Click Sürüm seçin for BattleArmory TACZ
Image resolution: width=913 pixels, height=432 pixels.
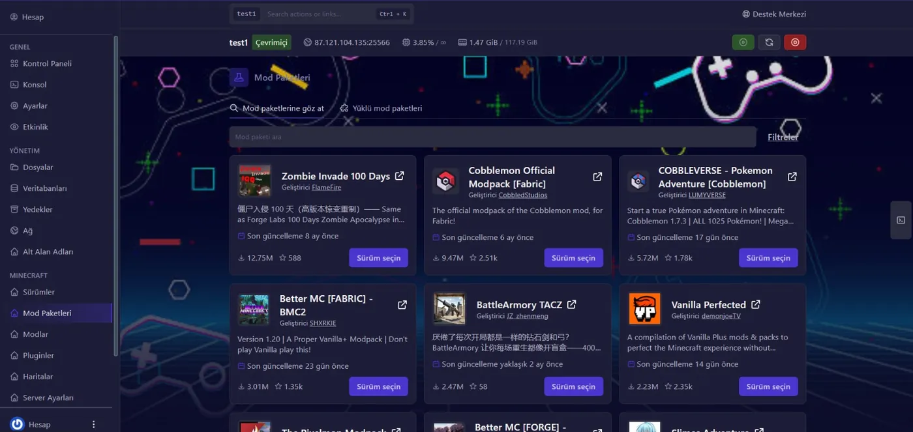(573, 386)
